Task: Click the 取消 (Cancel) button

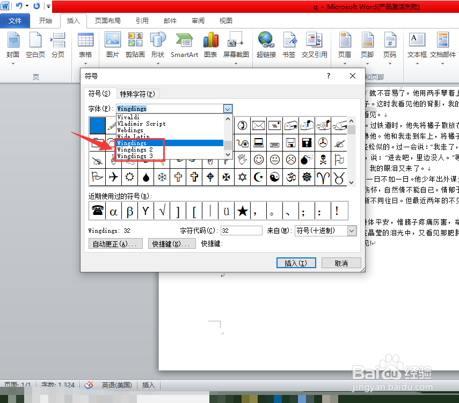Action: pyautogui.click(x=341, y=263)
